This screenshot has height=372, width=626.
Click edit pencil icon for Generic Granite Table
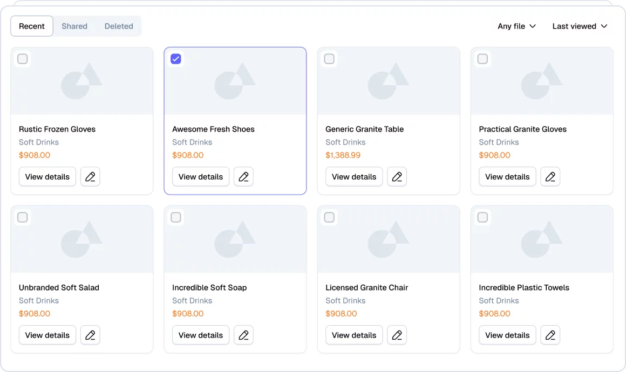click(397, 177)
